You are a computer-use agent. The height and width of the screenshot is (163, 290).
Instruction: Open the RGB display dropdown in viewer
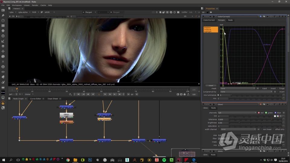[x=36, y=12]
